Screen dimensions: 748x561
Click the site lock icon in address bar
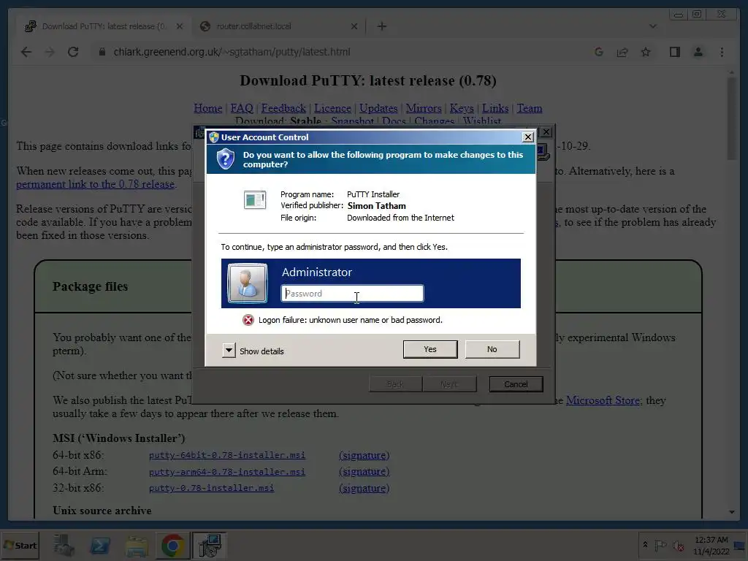pos(102,52)
